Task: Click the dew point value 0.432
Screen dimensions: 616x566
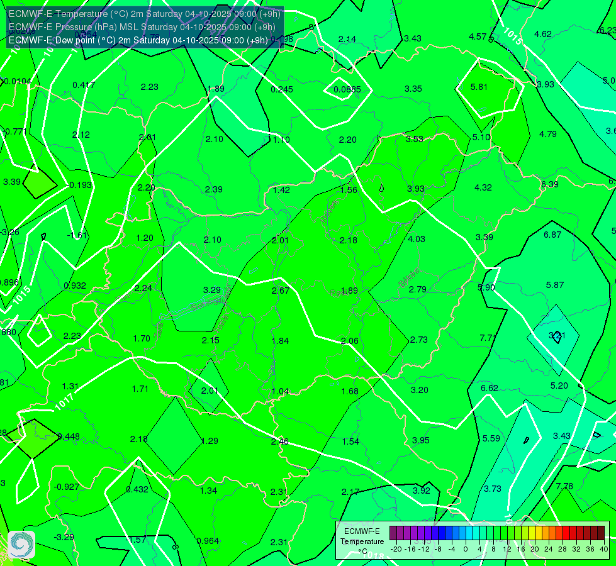Action: (137, 490)
